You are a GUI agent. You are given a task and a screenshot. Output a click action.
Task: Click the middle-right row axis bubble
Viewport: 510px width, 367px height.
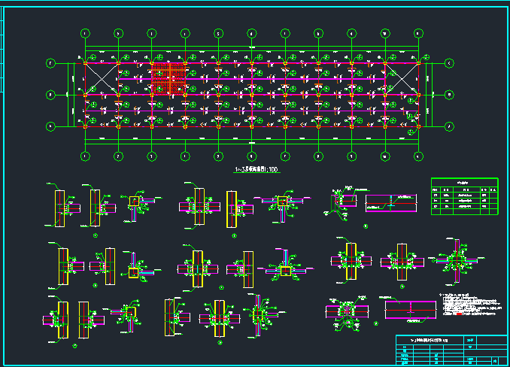(450, 94)
